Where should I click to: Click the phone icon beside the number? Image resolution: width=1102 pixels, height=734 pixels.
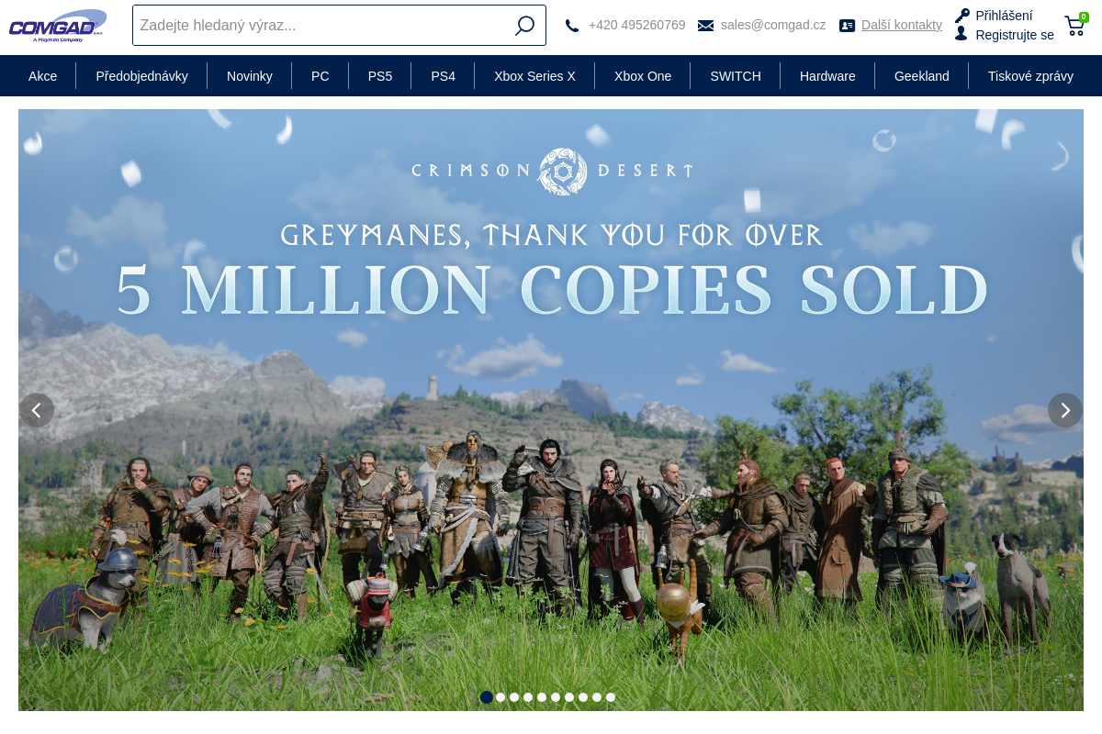572,26
